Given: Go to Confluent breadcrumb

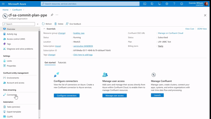Looking at the screenshot, I should pos(17,10).
